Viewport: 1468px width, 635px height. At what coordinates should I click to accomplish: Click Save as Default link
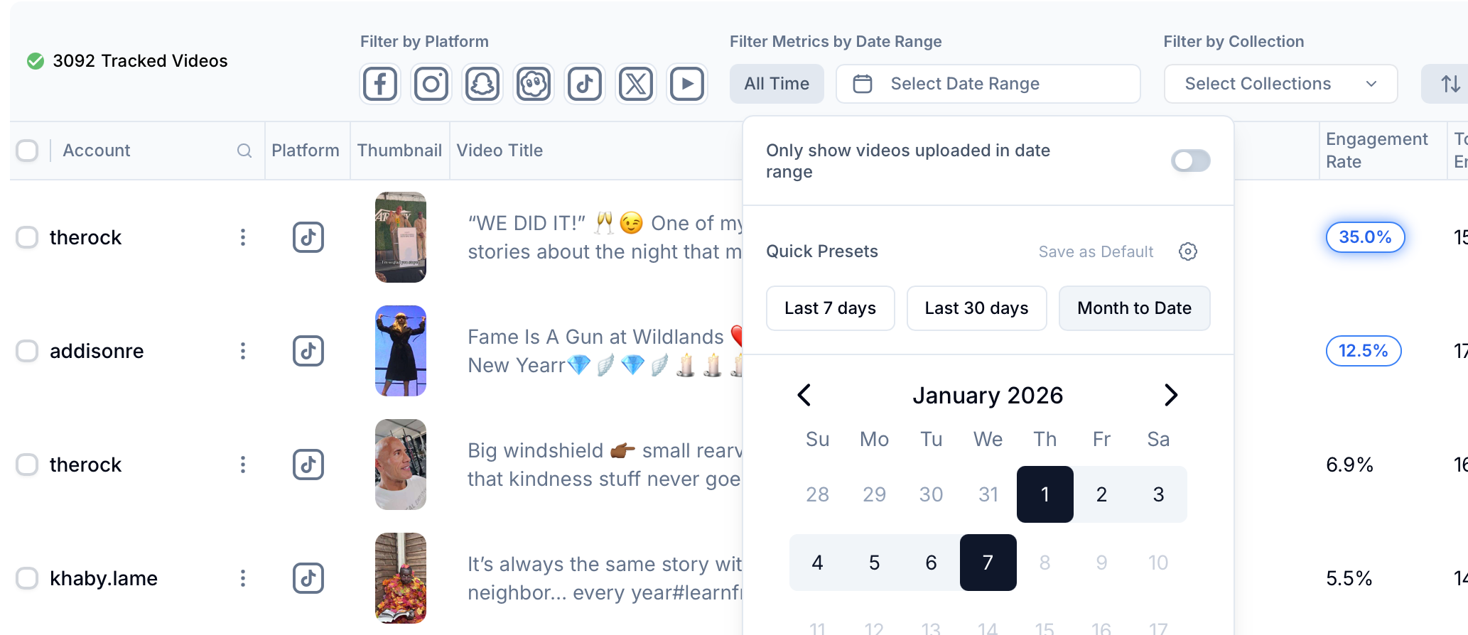(x=1096, y=252)
